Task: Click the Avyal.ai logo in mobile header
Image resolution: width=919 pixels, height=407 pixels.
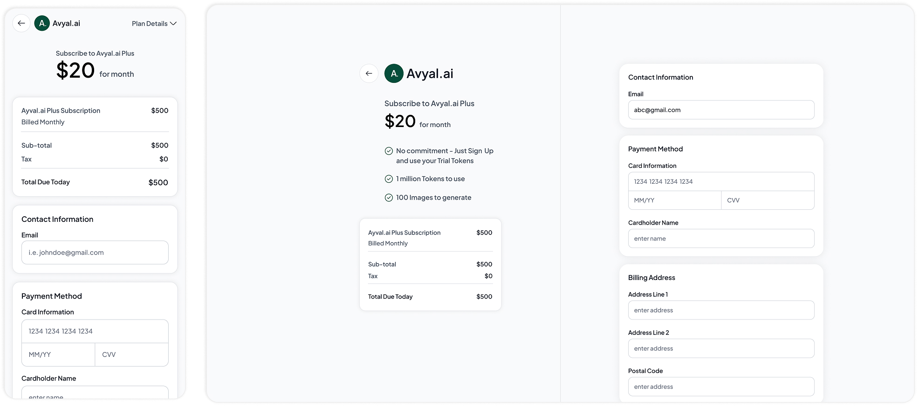Action: click(x=42, y=23)
